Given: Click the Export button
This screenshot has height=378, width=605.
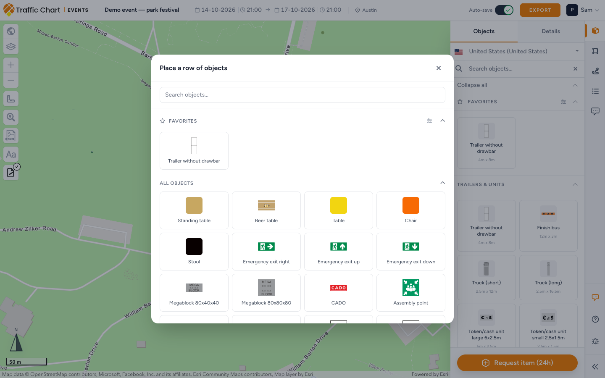Looking at the screenshot, I should point(540,10).
